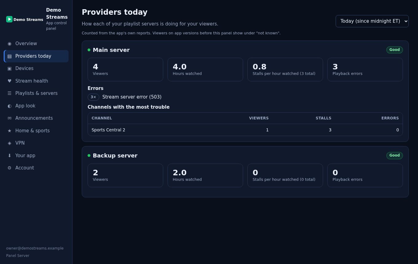Click owner@demostreams.example in the sidebar
Viewport: 418px width, 264px height.
tap(35, 248)
